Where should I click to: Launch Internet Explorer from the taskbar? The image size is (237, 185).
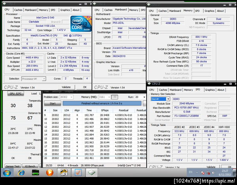tap(21, 172)
